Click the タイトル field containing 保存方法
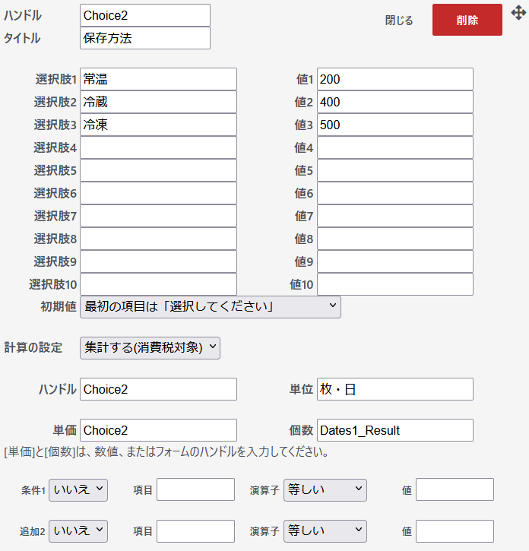The width and height of the screenshot is (529, 551). tap(145, 38)
